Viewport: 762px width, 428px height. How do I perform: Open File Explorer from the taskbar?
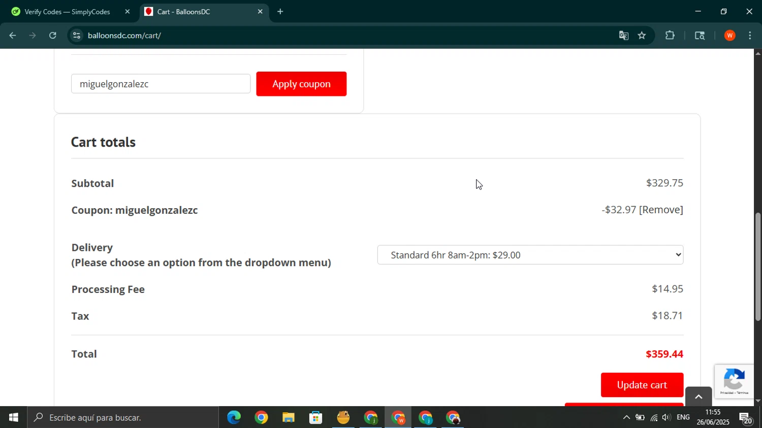(289, 417)
